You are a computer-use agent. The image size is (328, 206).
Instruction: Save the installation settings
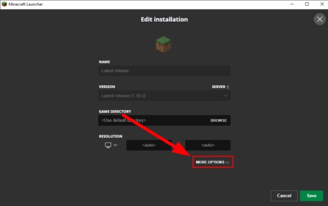311,196
